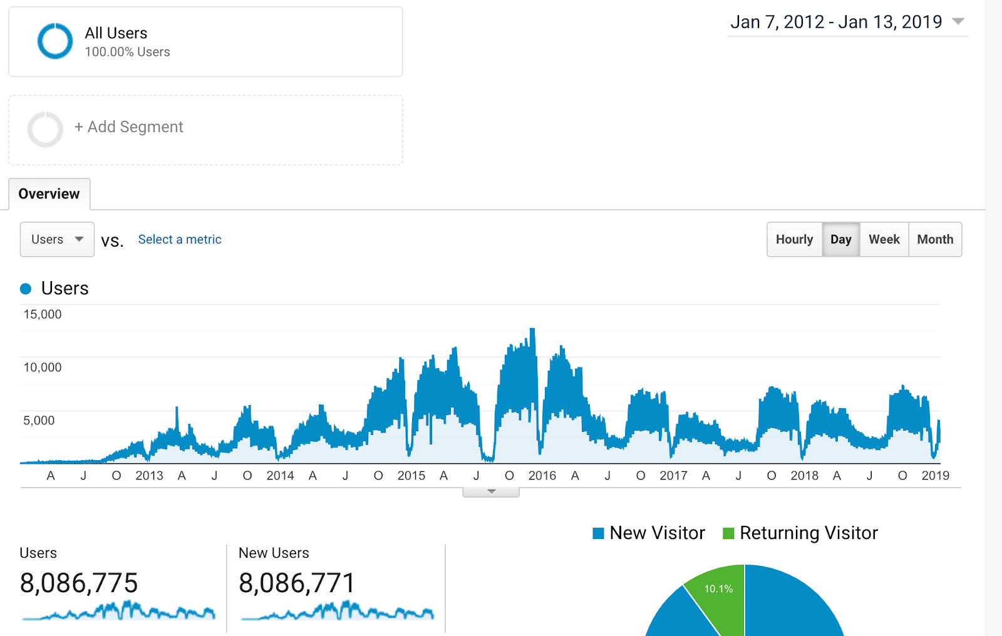
Task: Click the New Users sparkline thumbnail
Action: click(x=338, y=610)
